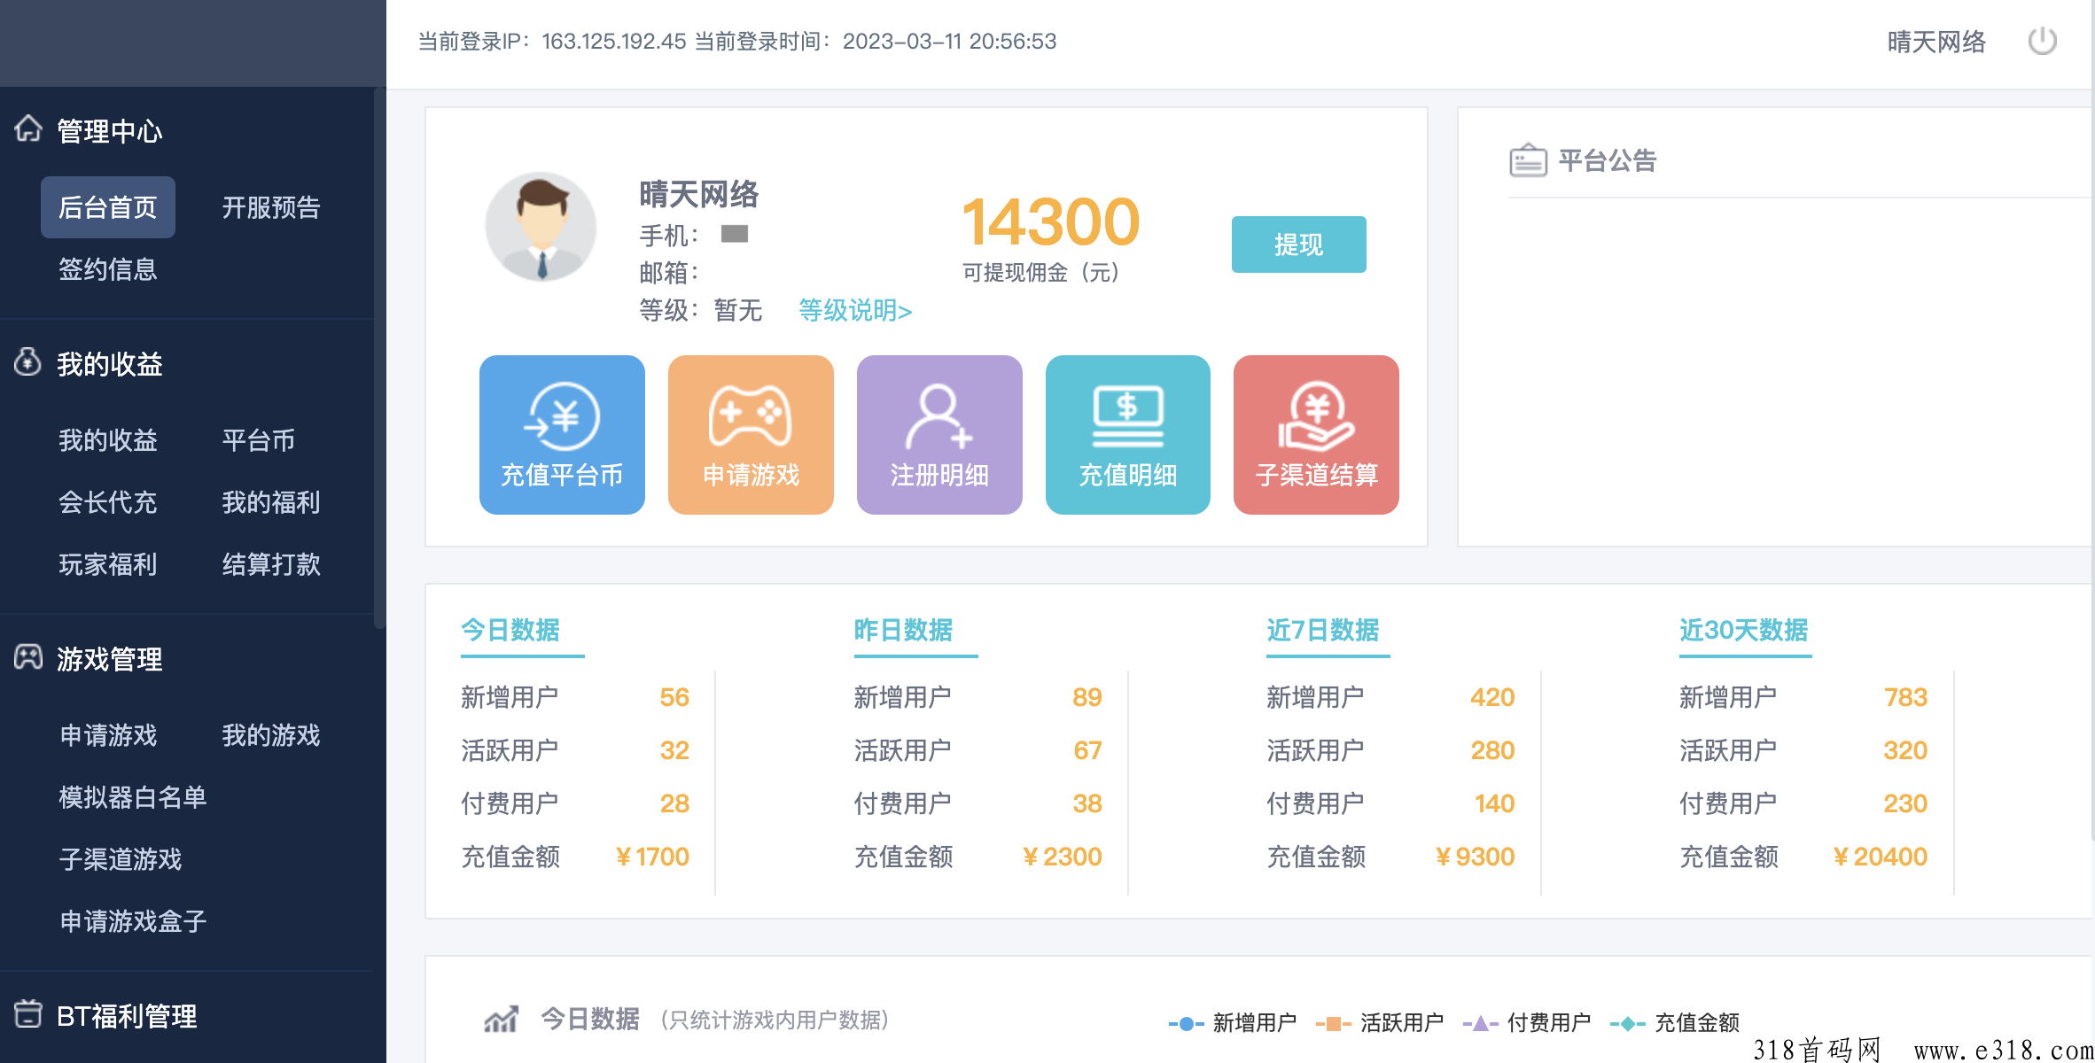Select the 近7日数据 stats heading
Viewport: 2095px width, 1063px height.
coord(1323,630)
